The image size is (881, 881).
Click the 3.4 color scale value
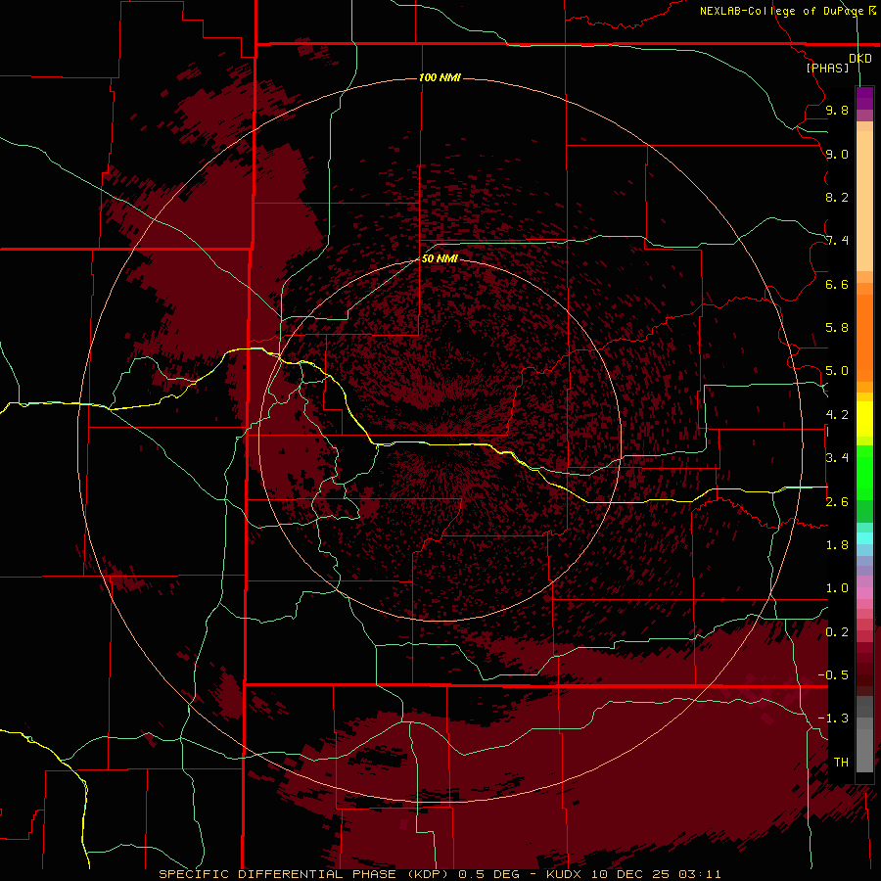[837, 458]
